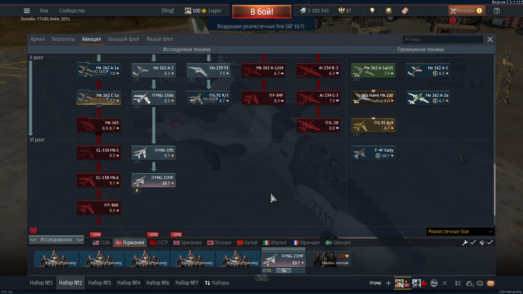The height and width of the screenshot is (294, 523).
Task: Select the Ho 229 V3 aircraft card
Action: point(209,70)
